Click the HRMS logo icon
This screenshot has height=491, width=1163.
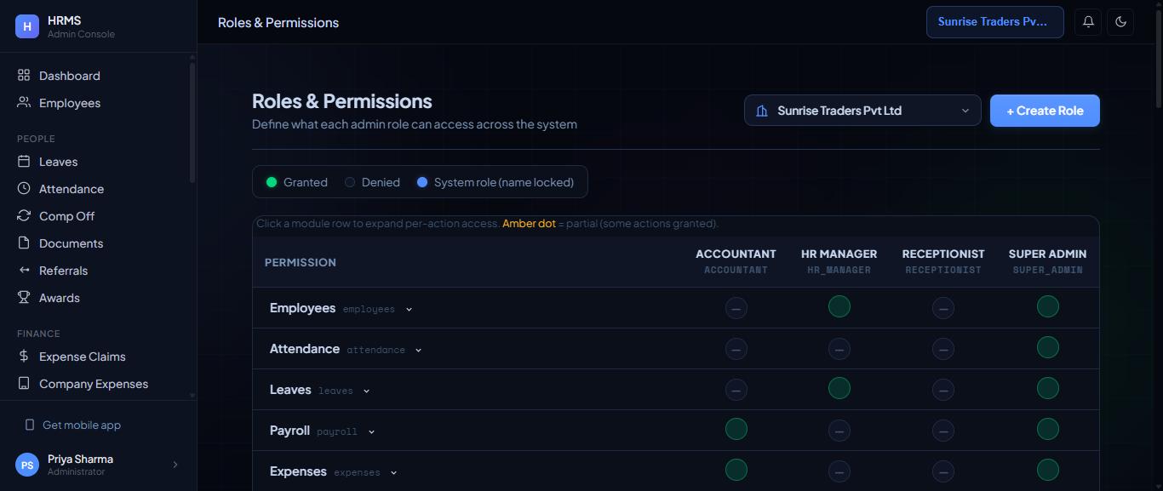27,26
